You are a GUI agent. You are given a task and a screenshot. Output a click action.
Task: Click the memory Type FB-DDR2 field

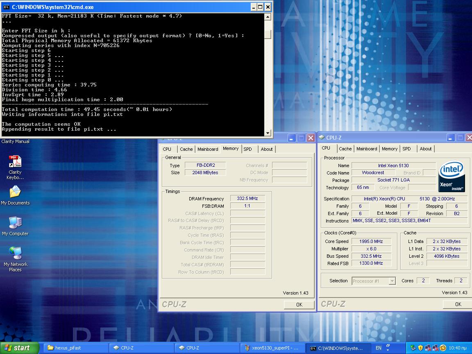click(x=205, y=165)
